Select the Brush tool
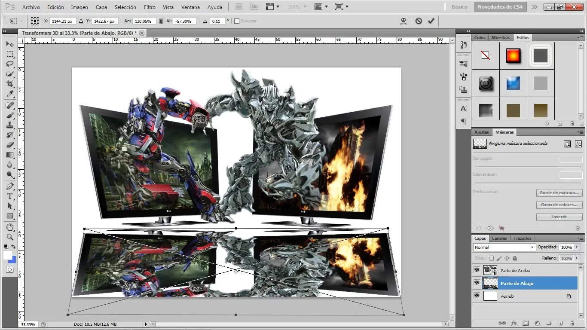Viewport: 587px width, 330px height. (x=10, y=115)
